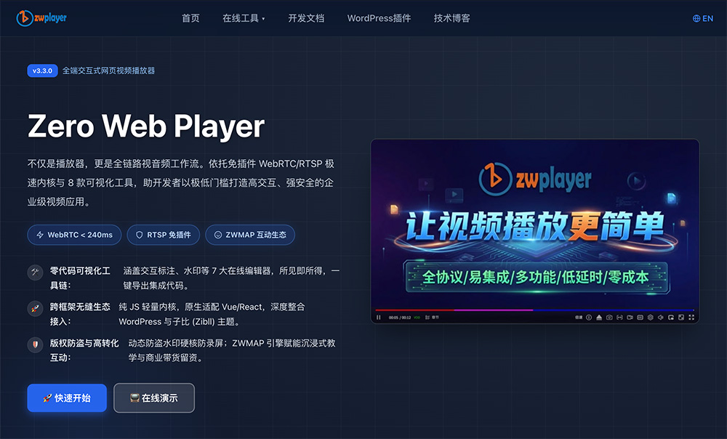The height and width of the screenshot is (439, 727).
Task: Click the 00:05 / 00:12 time display
Action: click(400, 318)
